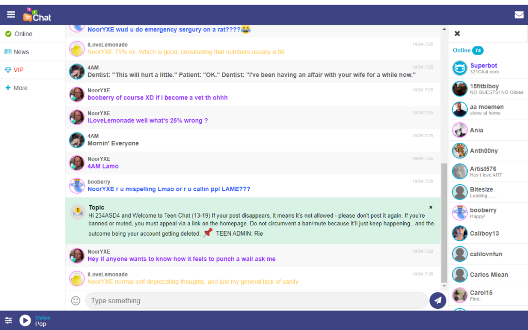
Task: Click the chat scrollbar thumb
Action: [x=444, y=223]
